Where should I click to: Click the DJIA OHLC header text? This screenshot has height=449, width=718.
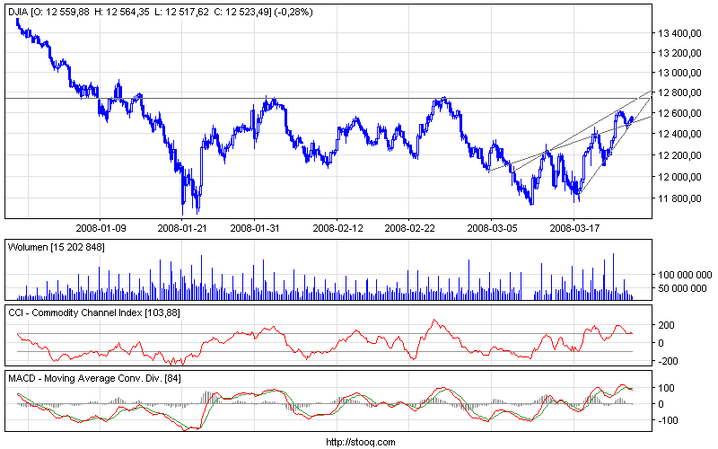point(161,12)
